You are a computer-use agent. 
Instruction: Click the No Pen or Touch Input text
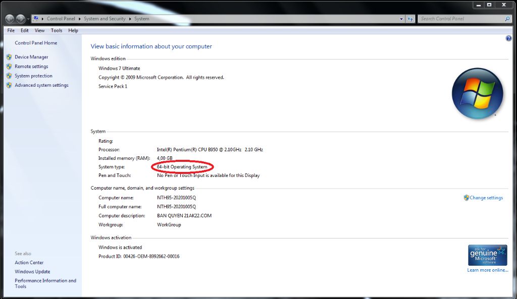[x=209, y=175]
